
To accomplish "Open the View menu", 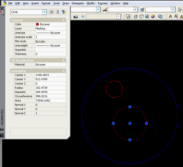I will click(26, 3).
